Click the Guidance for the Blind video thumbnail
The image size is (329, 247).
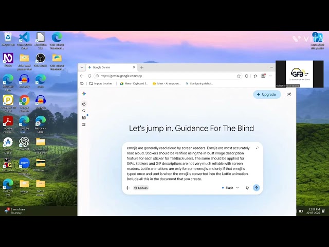299,74
